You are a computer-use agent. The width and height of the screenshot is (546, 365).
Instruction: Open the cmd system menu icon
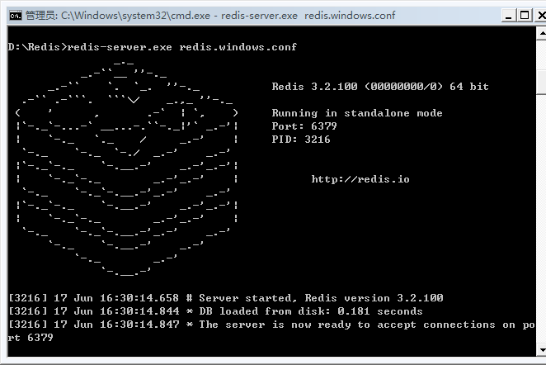coord(16,16)
